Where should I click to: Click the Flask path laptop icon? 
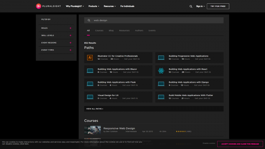point(90,84)
